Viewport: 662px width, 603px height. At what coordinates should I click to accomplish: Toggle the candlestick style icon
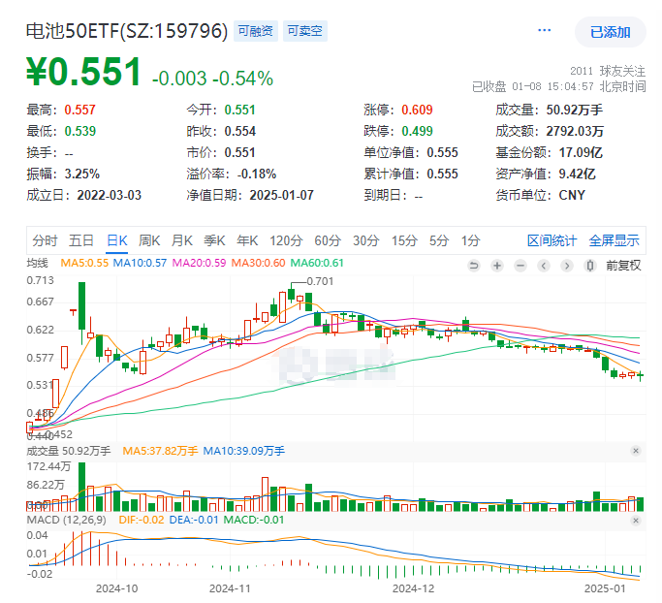coord(590,266)
